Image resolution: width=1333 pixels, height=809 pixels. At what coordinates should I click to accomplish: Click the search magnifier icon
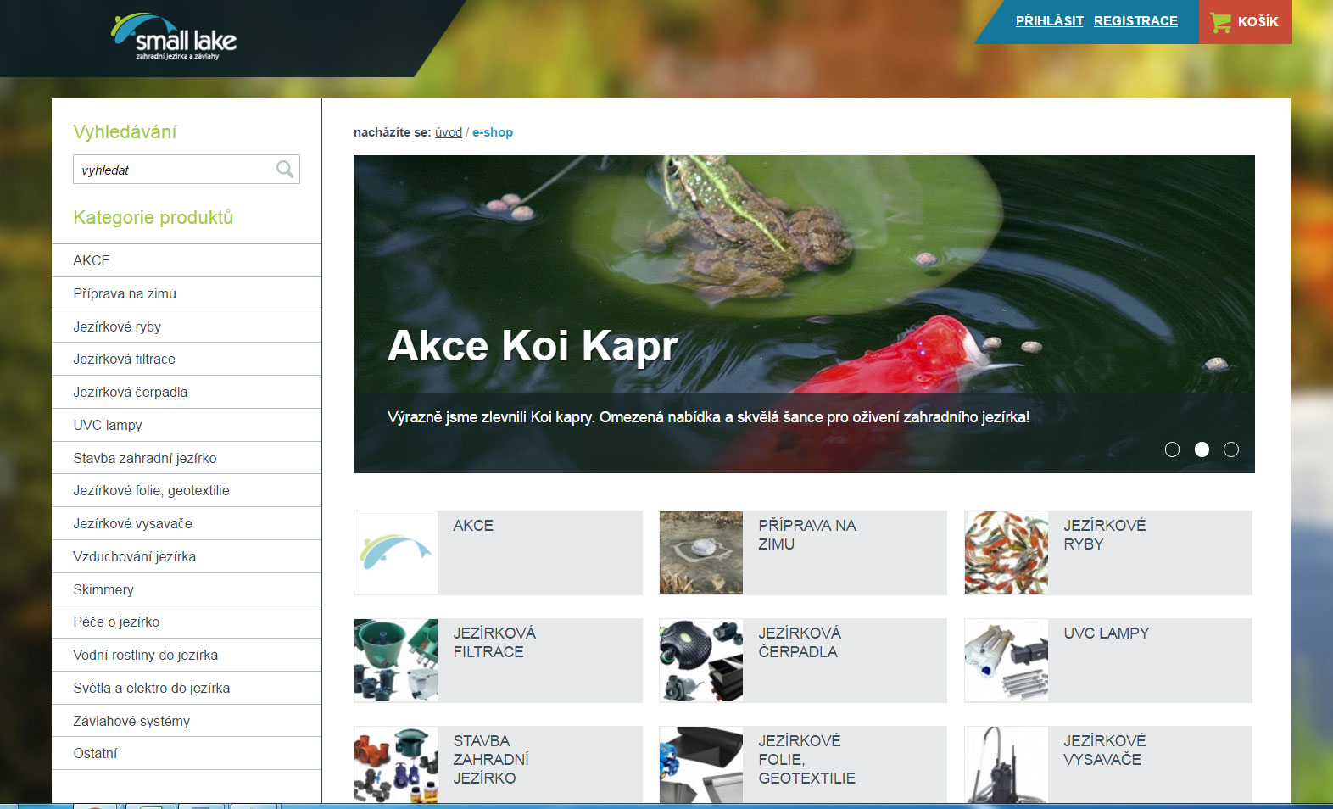285,170
